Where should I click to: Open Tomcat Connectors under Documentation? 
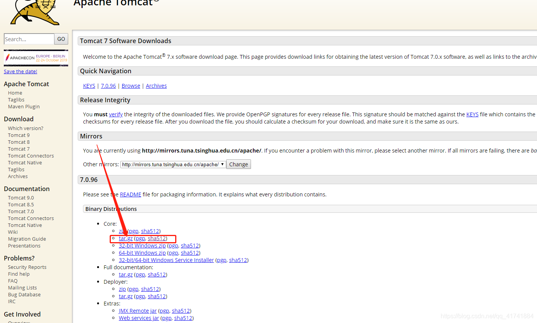tap(31, 218)
